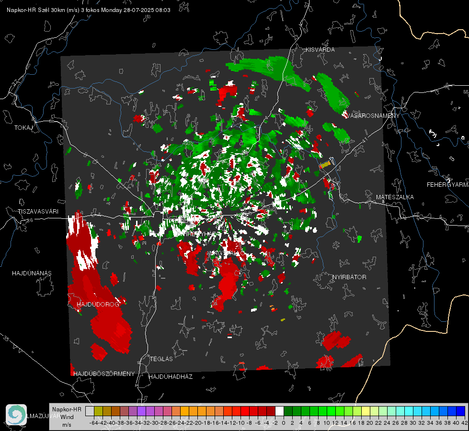Pick the grey first swatch in the legend
This screenshot has width=469, height=431.
point(90,411)
